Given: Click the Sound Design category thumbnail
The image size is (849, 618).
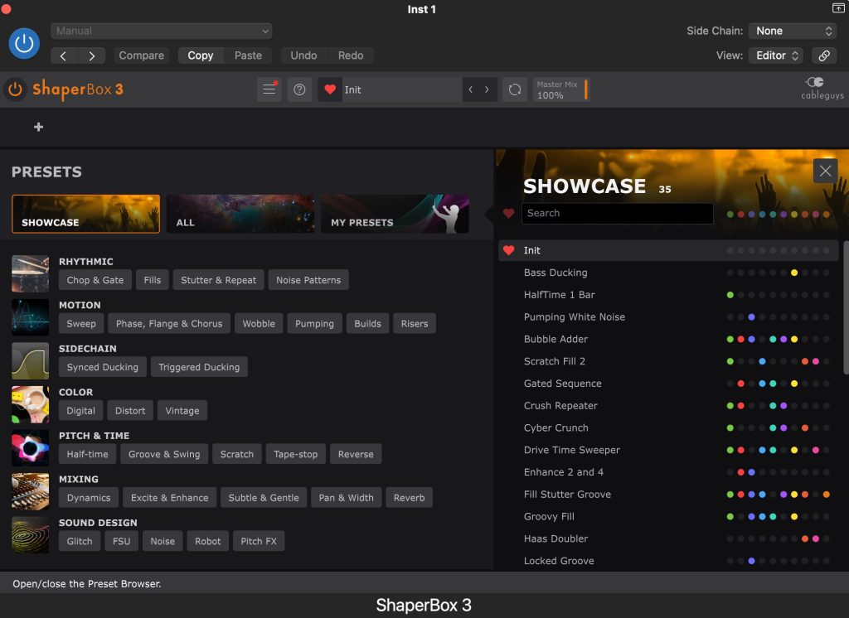Looking at the screenshot, I should [x=31, y=535].
